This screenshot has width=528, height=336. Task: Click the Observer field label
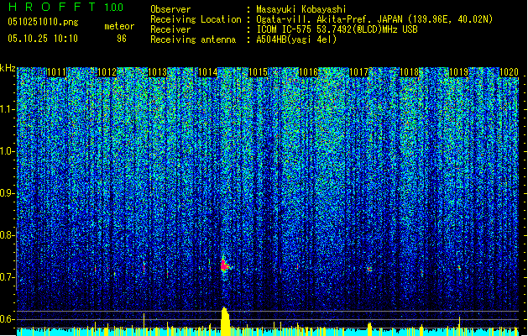(170, 9)
